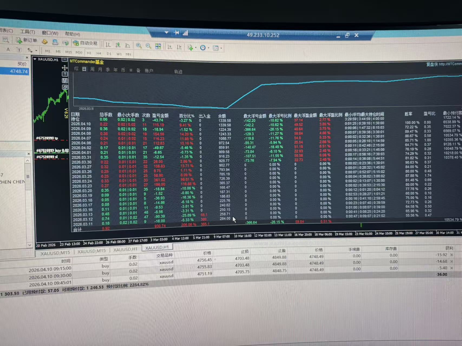The width and height of the screenshot is (462, 346).
Task: Open the indicators list dropdown arrow
Action: (196, 48)
